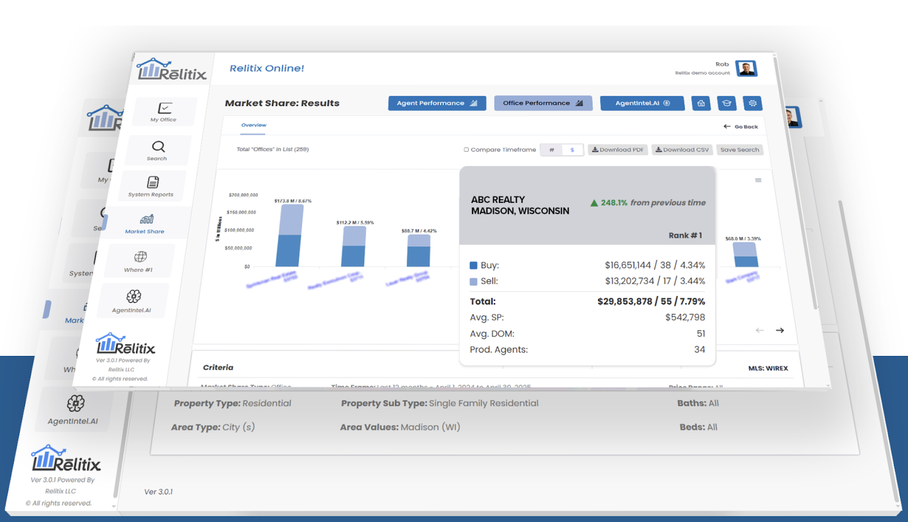Image resolution: width=908 pixels, height=522 pixels.
Task: Open the chart hamburger menu icon
Action: pos(758,180)
